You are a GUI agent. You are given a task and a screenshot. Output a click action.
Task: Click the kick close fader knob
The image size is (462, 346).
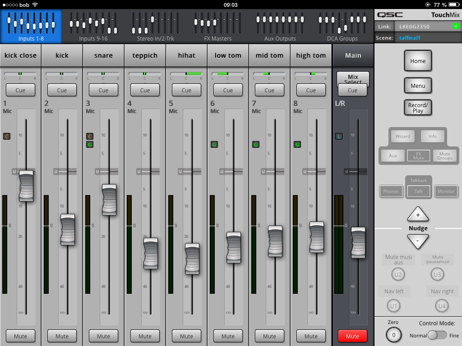click(x=26, y=186)
